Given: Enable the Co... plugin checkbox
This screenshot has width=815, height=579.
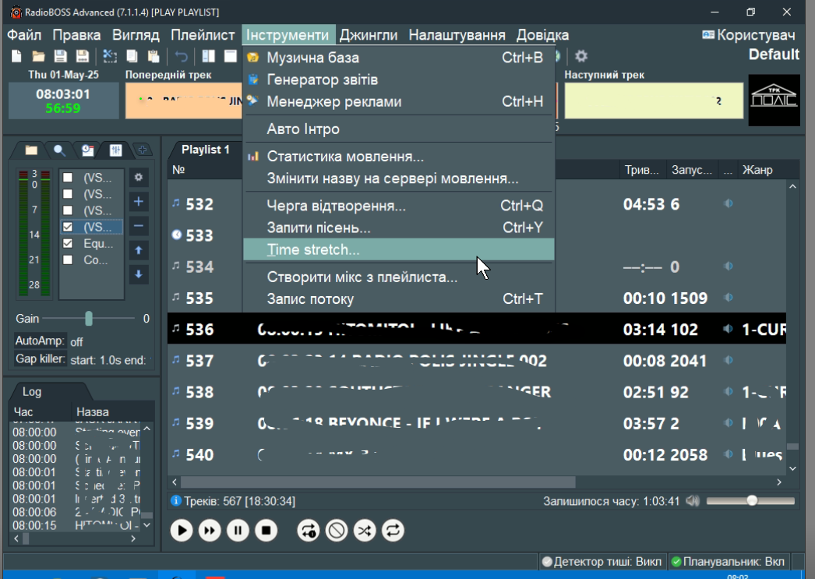Looking at the screenshot, I should (68, 259).
